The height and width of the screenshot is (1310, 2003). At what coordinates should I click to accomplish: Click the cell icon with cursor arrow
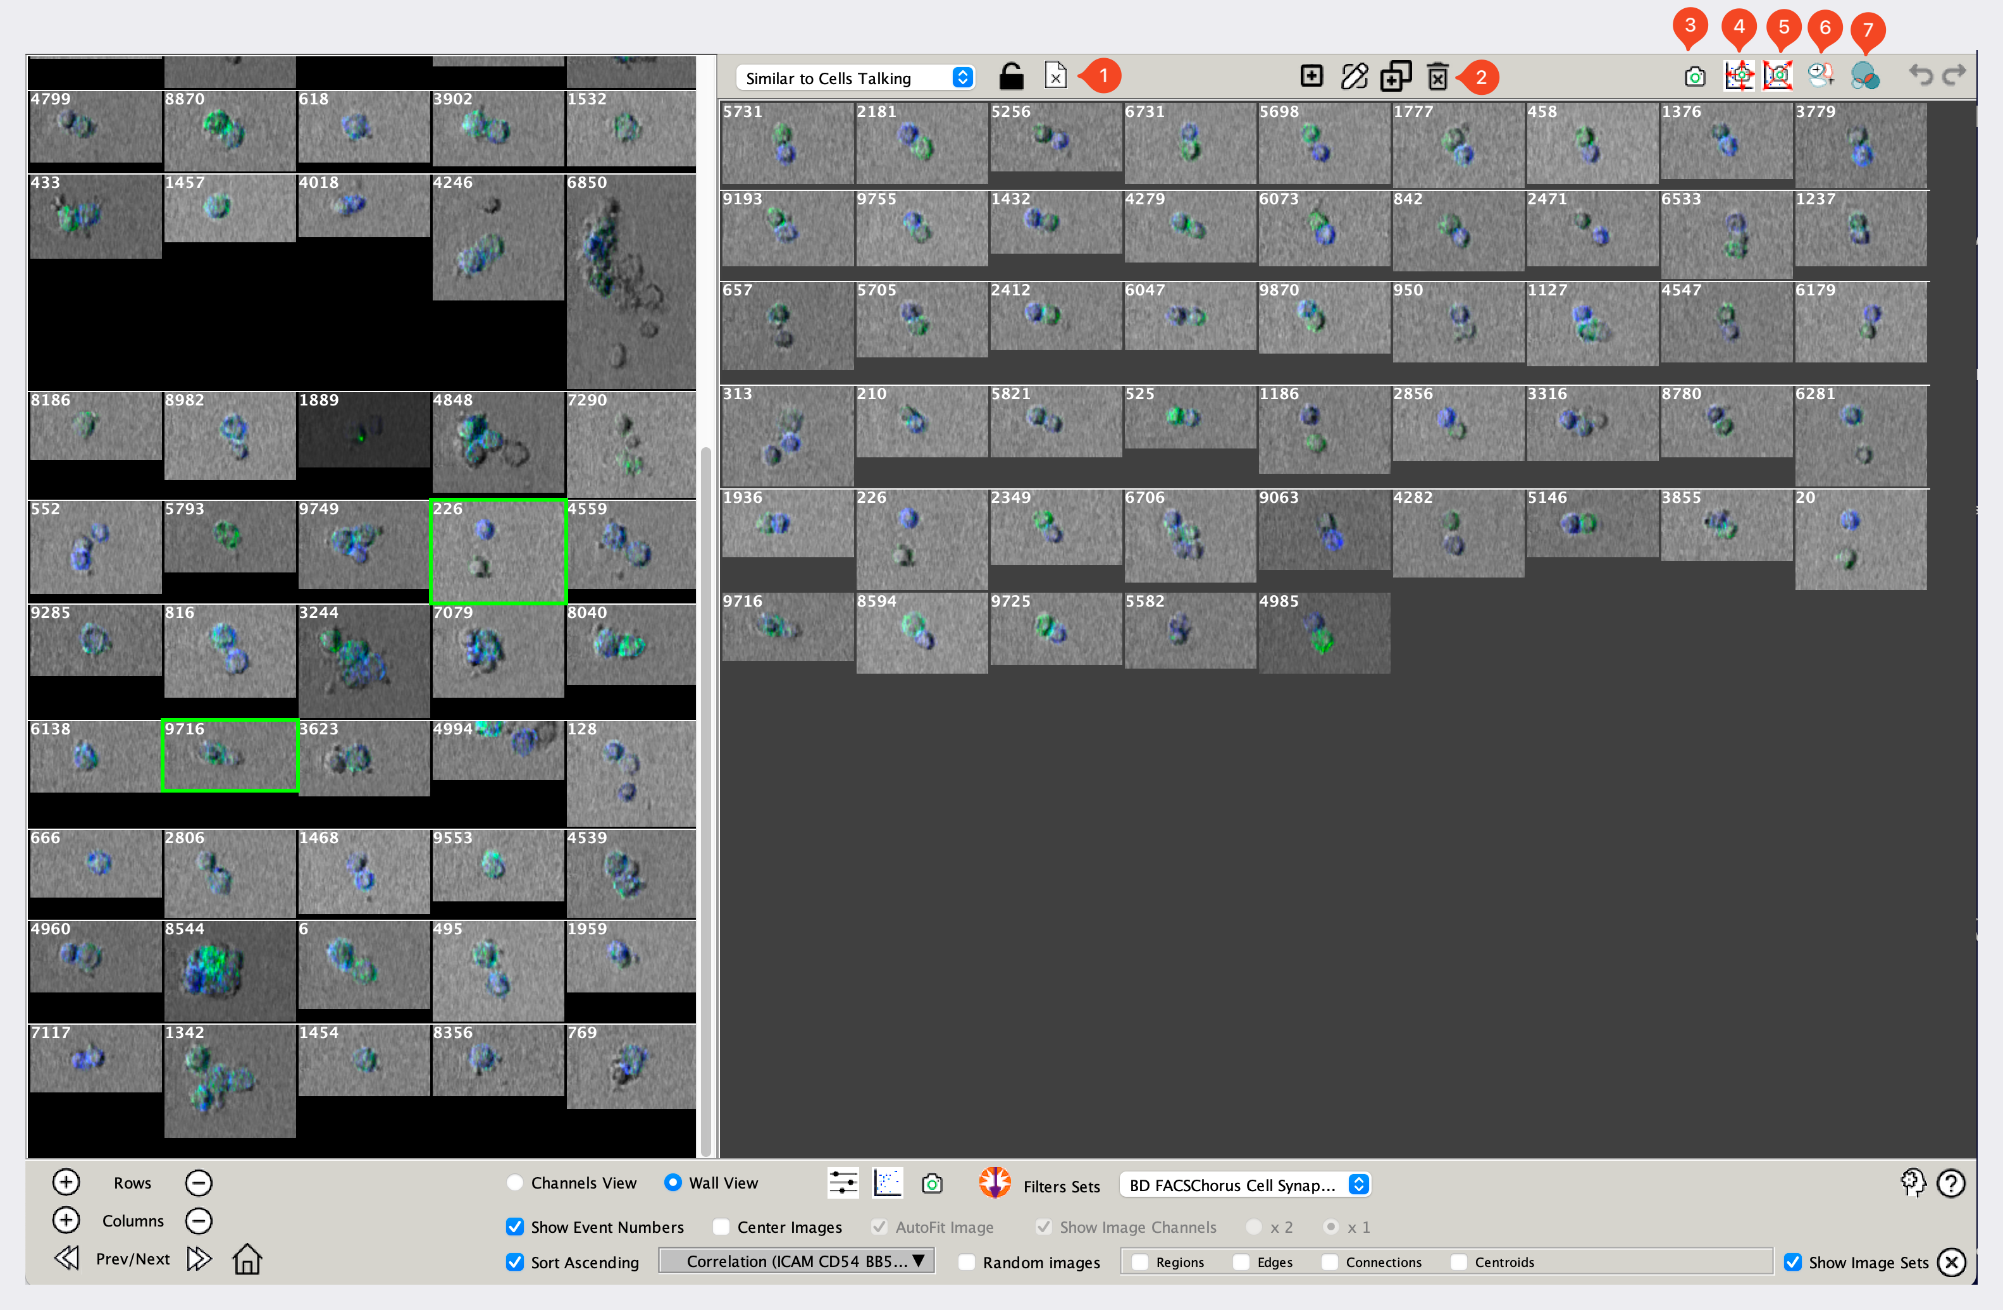pos(1820,76)
